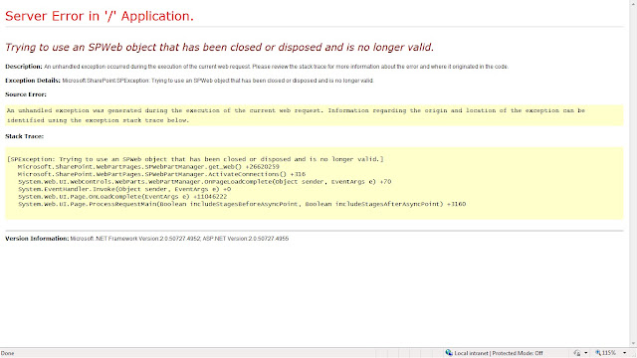Viewport: 637px width, 358px height.
Task: Click the 'Microsoft.SharePoint.SPException' exception details text
Action: coord(218,81)
